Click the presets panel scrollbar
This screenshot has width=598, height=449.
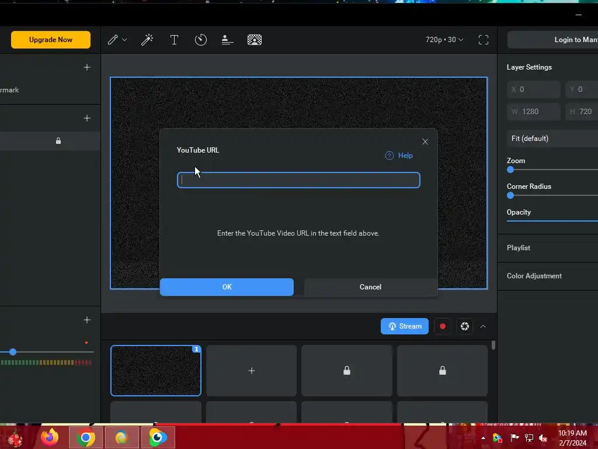click(493, 345)
